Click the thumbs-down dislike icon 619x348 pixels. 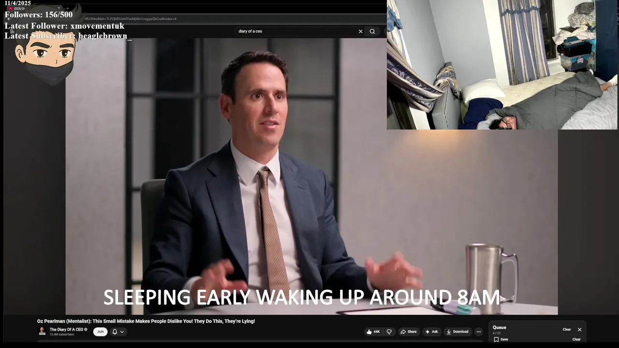coord(389,332)
